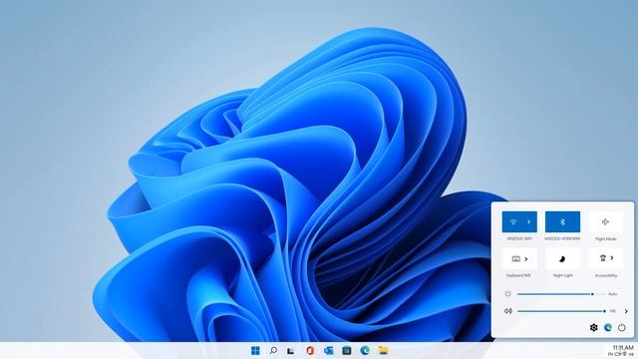Click the 11:11 AM taskbar clock

623,348
